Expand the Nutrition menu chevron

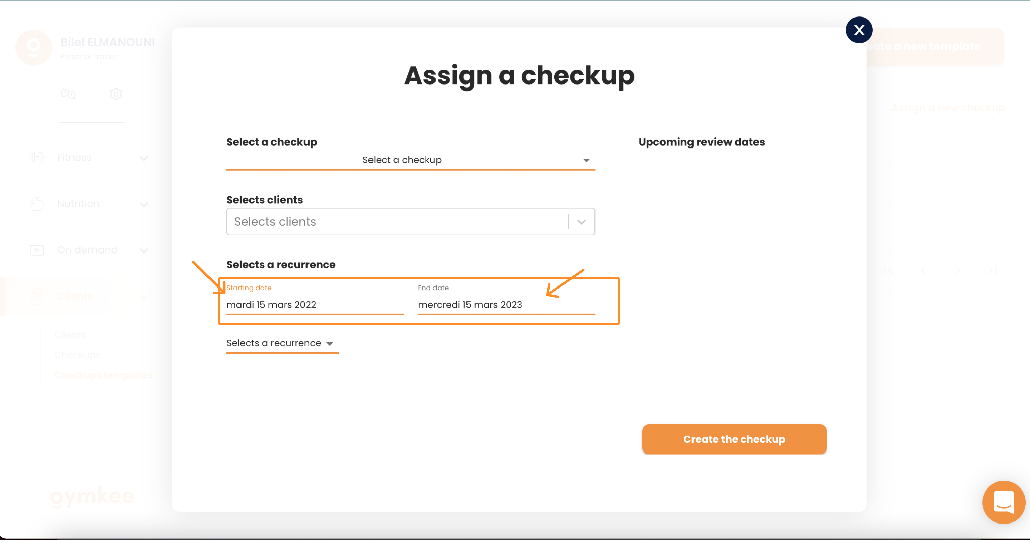point(144,205)
